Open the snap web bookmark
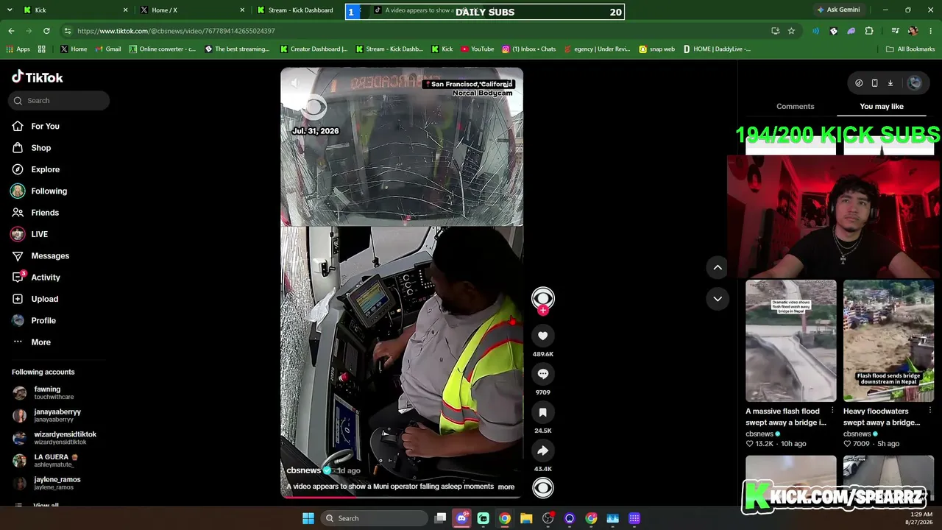942x530 pixels. [x=656, y=49]
